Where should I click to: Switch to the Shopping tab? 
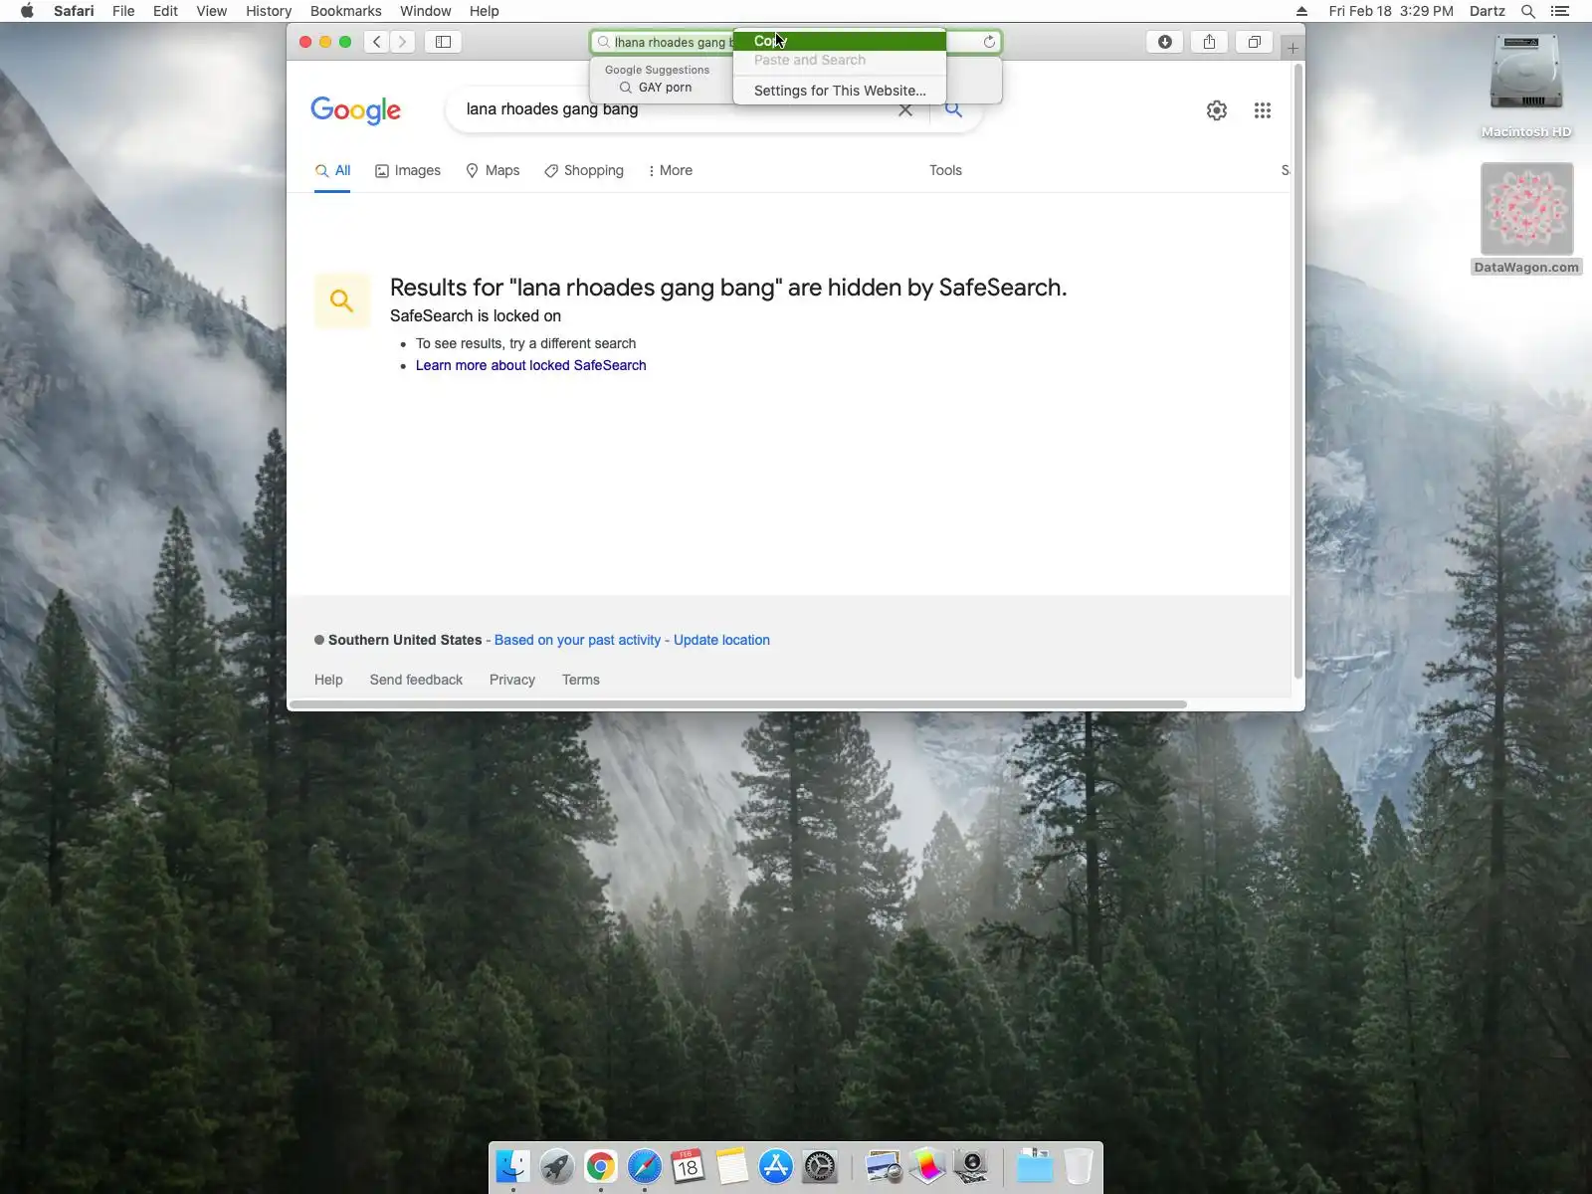pyautogui.click(x=584, y=170)
